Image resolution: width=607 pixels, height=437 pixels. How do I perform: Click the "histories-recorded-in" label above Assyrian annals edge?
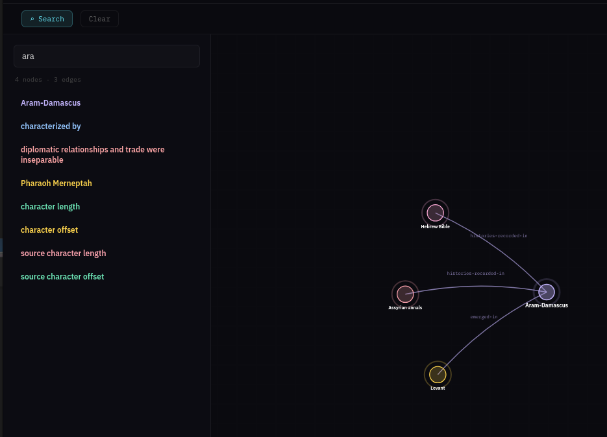pos(475,274)
